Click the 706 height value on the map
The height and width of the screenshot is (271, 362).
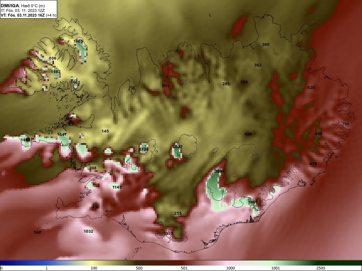[x=346, y=124]
